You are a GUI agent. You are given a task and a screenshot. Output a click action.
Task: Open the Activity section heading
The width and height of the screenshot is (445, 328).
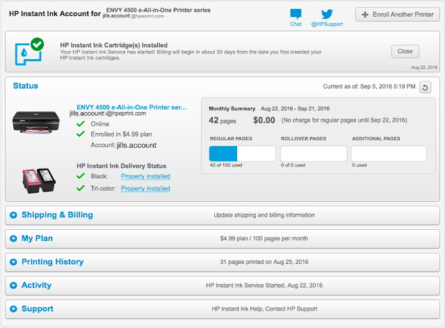(x=36, y=285)
